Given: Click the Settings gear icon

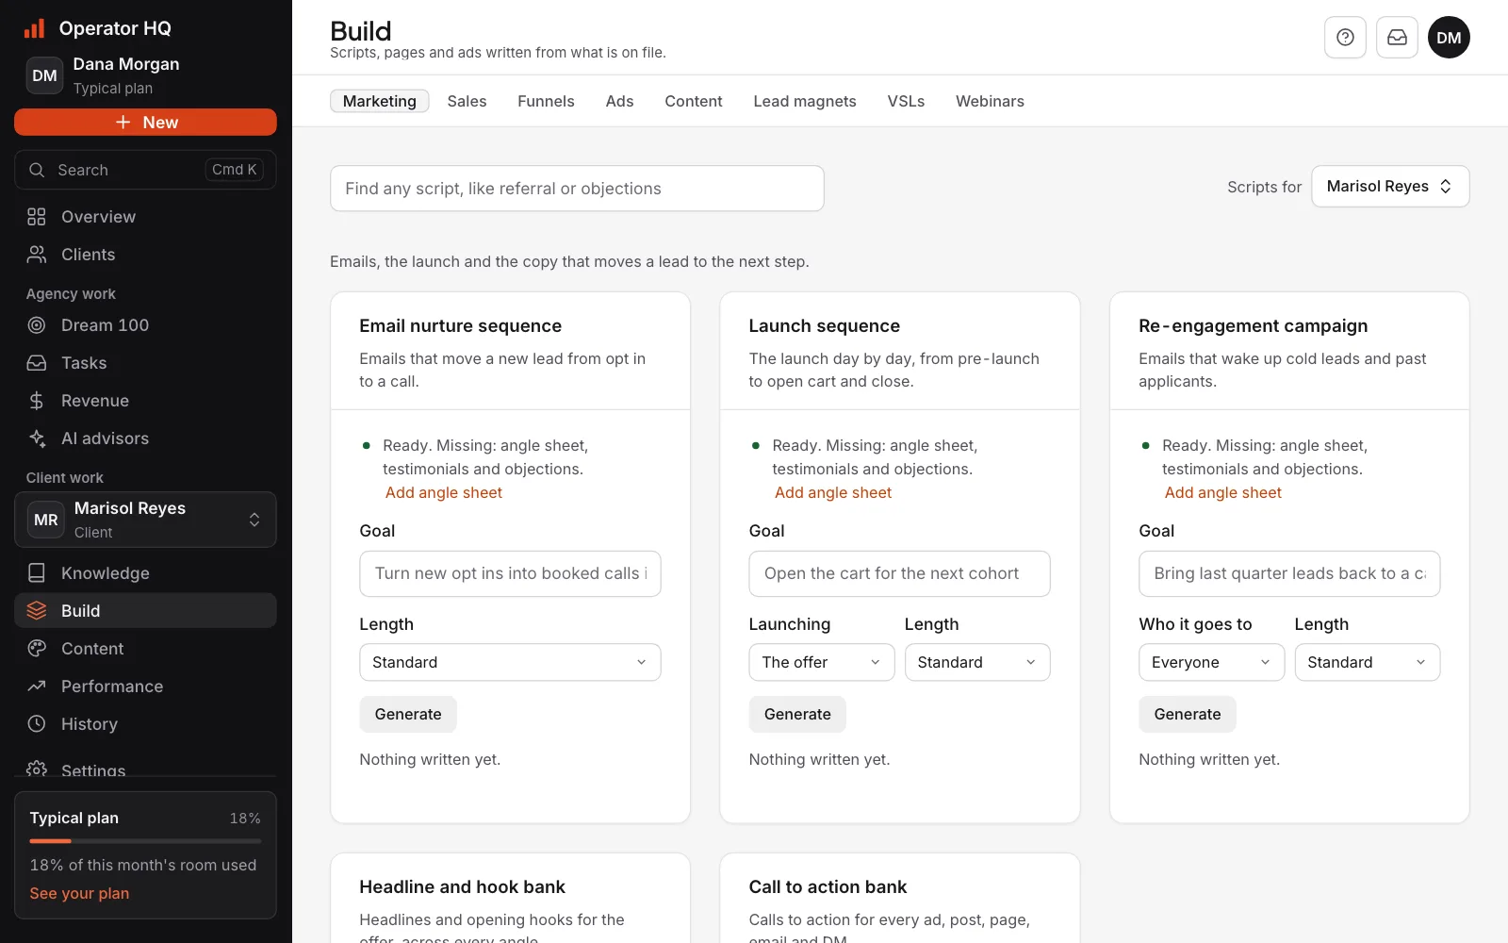Looking at the screenshot, I should [x=37, y=769].
